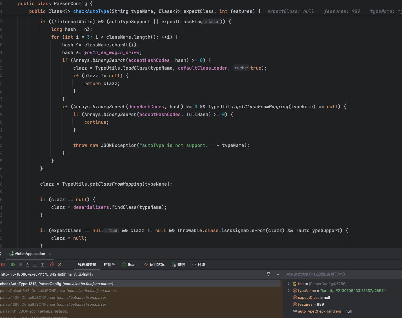Open the 控制台 console tab
This screenshot has height=318, width=402.
point(109,264)
